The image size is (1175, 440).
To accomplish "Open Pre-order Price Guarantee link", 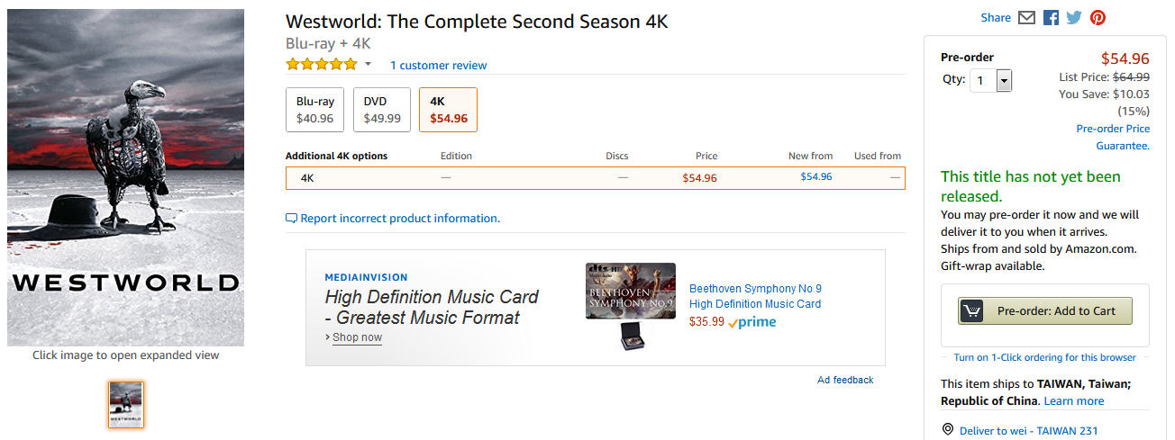I will 1113,137.
